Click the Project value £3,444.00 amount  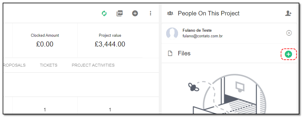[110, 44]
